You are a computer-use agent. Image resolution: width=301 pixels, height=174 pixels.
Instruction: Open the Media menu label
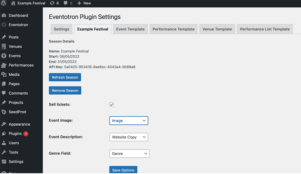click(x=14, y=74)
